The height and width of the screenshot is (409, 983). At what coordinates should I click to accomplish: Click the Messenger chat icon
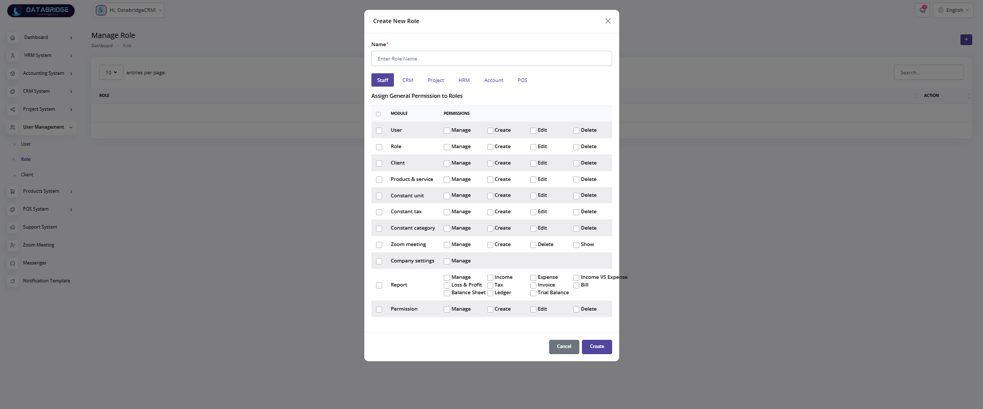[13, 263]
